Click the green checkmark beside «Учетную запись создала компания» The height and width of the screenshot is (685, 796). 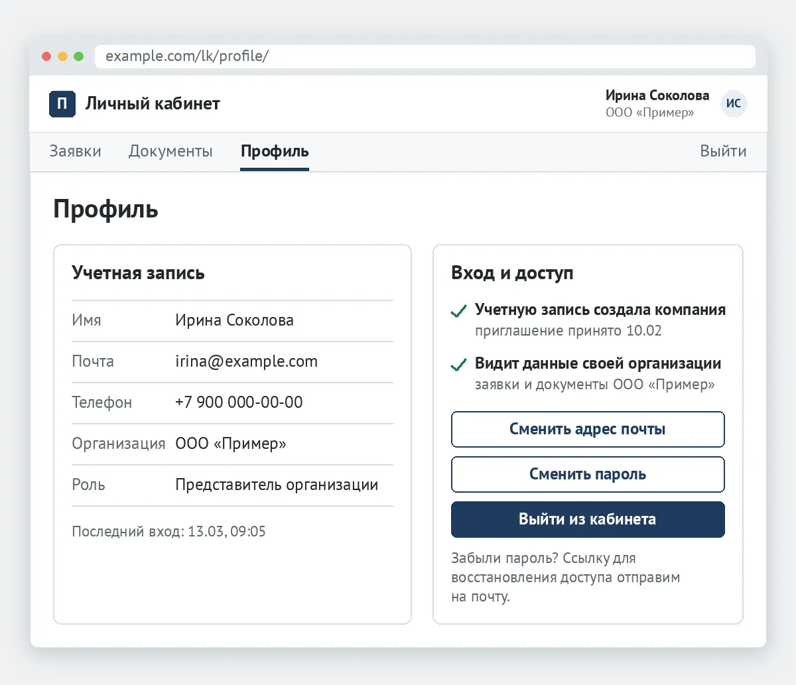click(x=458, y=311)
